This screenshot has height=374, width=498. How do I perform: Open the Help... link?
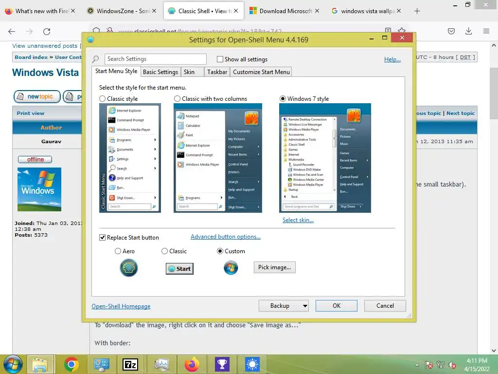coord(392,59)
